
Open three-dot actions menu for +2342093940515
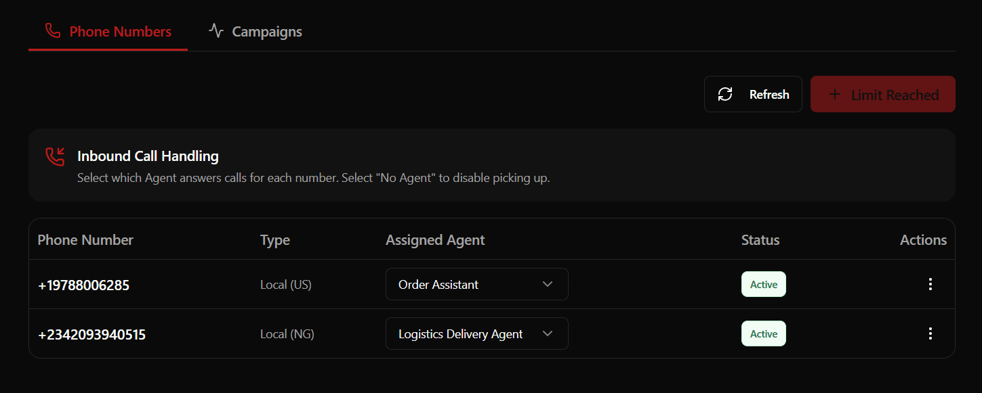930,333
